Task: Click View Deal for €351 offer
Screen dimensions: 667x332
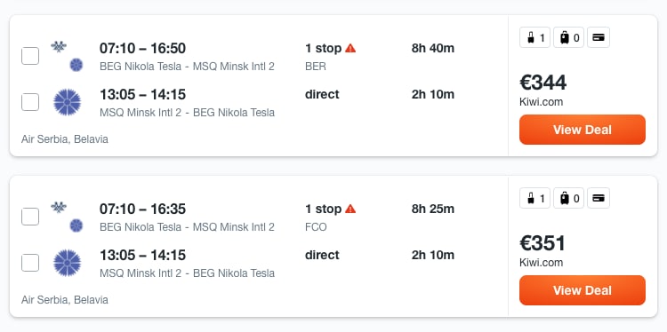Action: point(583,290)
